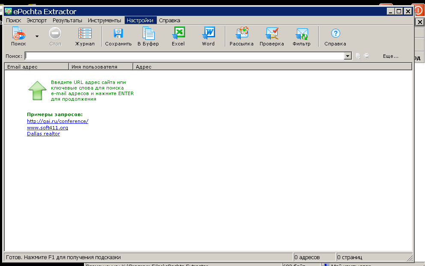The height and width of the screenshot is (266, 425).
Task: Click inside the Поиск search input field
Action: pyautogui.click(x=185, y=56)
